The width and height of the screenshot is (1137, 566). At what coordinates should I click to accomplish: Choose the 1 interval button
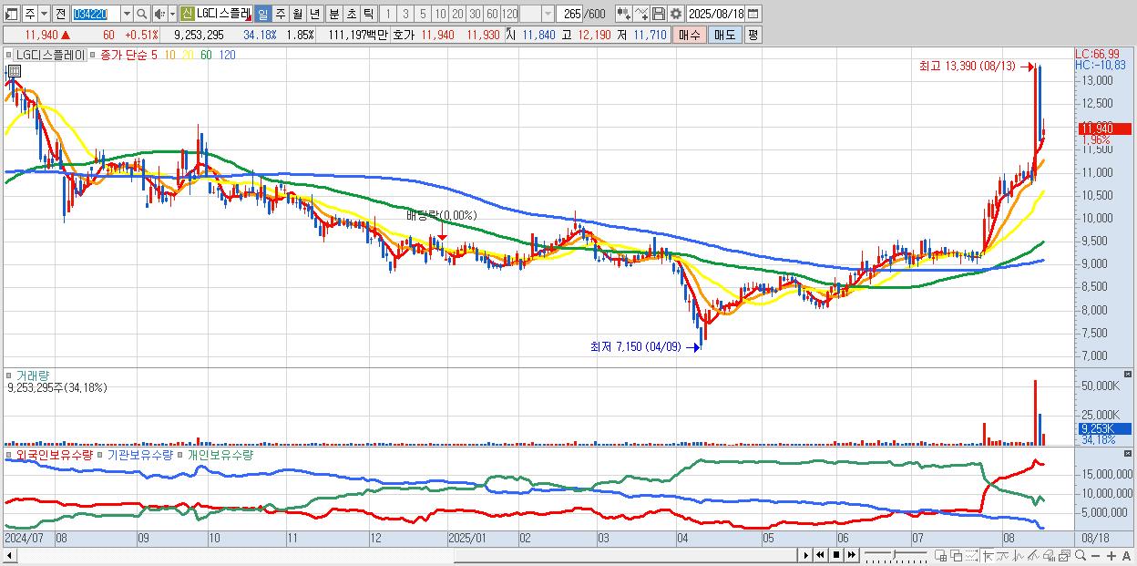pyautogui.click(x=387, y=15)
